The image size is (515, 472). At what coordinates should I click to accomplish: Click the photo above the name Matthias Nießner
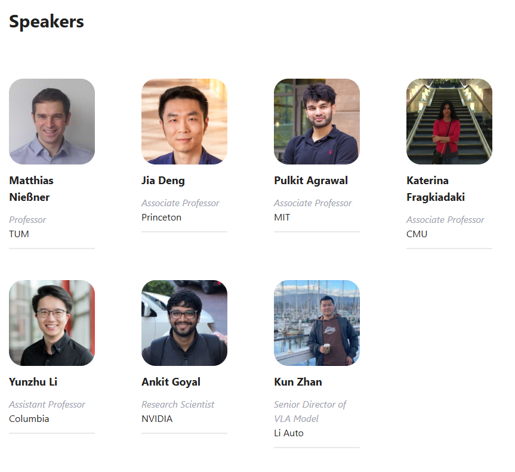point(52,122)
